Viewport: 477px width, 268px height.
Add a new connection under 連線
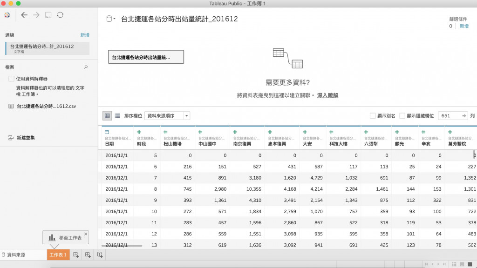85,35
